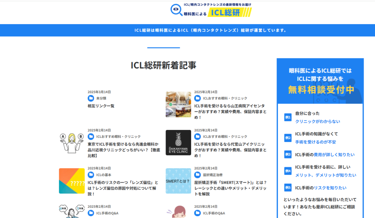Click folder icon beside 未分類 category

point(91,98)
